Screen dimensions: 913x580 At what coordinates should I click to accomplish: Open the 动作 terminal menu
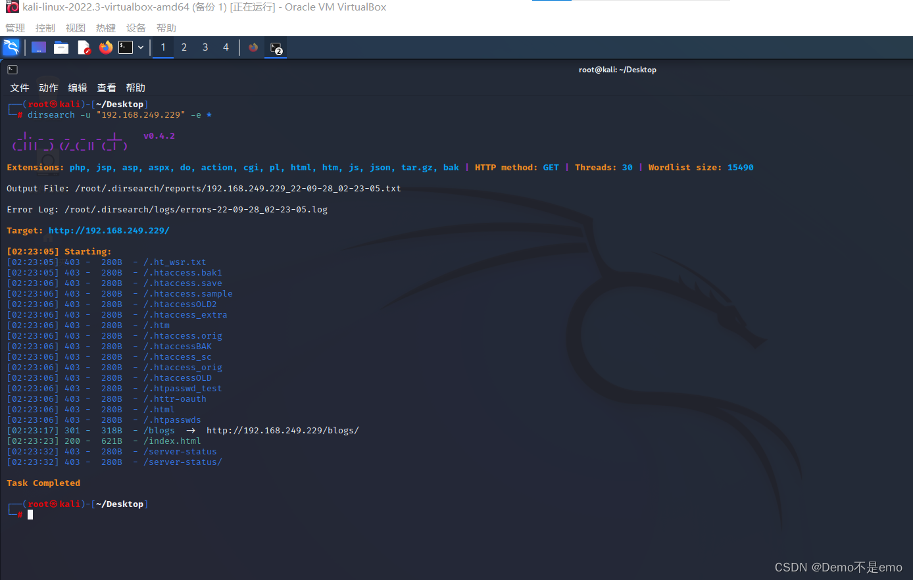pos(49,88)
